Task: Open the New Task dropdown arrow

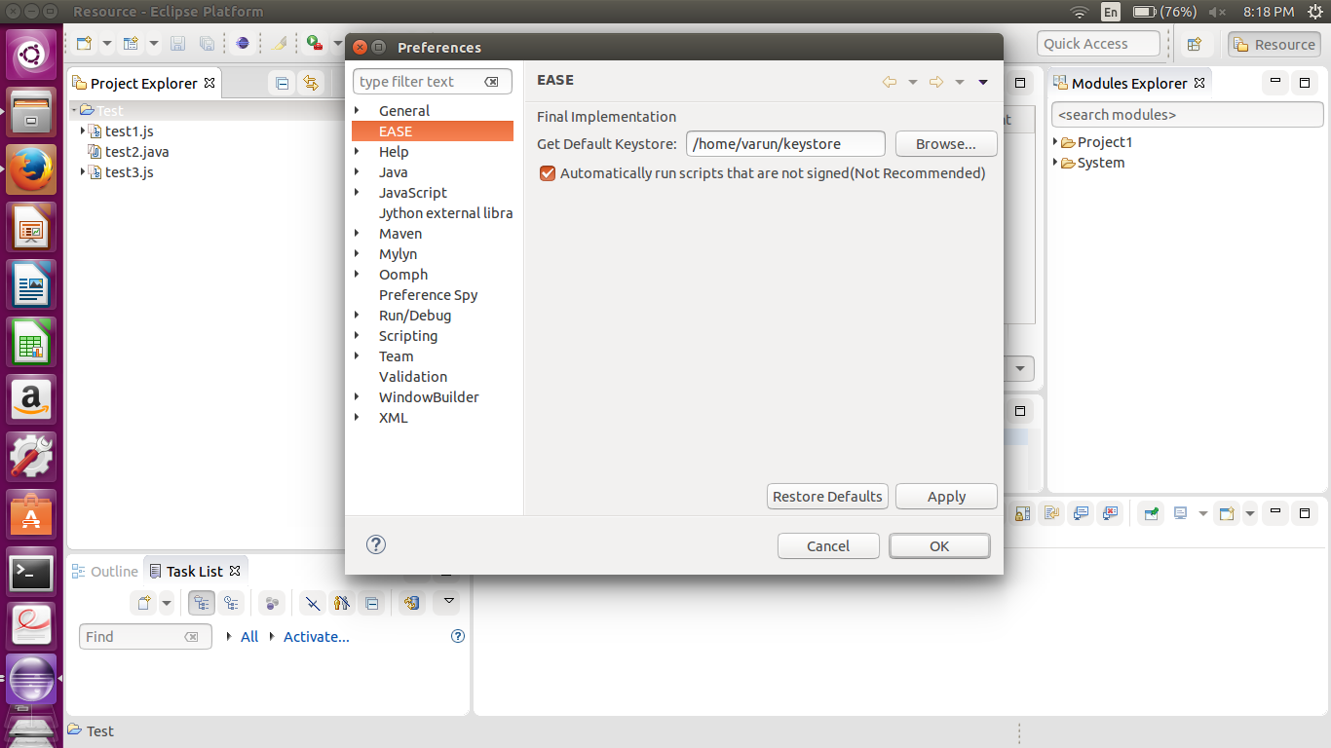Action: click(x=167, y=604)
